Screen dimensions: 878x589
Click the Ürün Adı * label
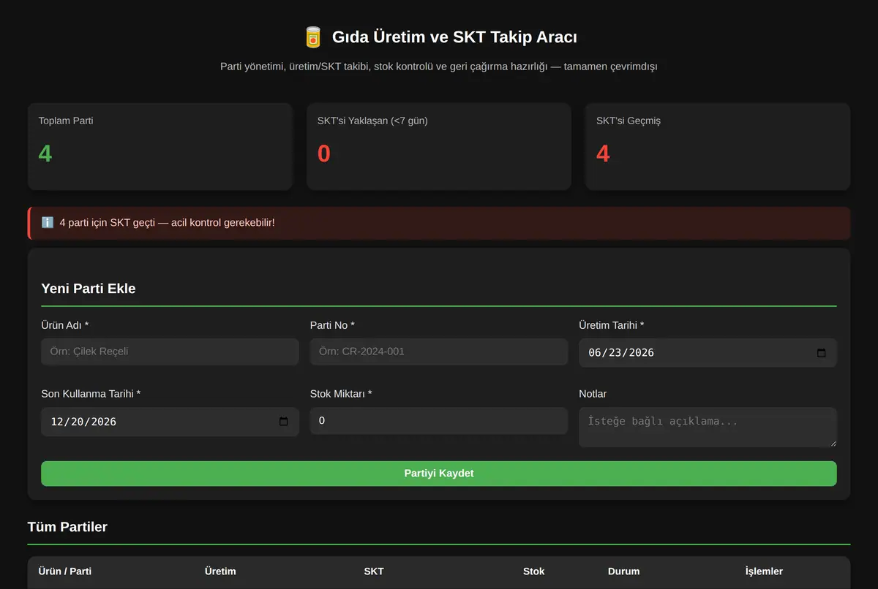(65, 325)
